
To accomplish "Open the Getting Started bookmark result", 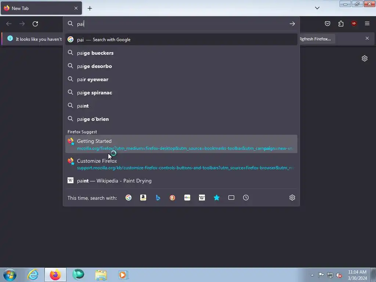I will (181, 144).
